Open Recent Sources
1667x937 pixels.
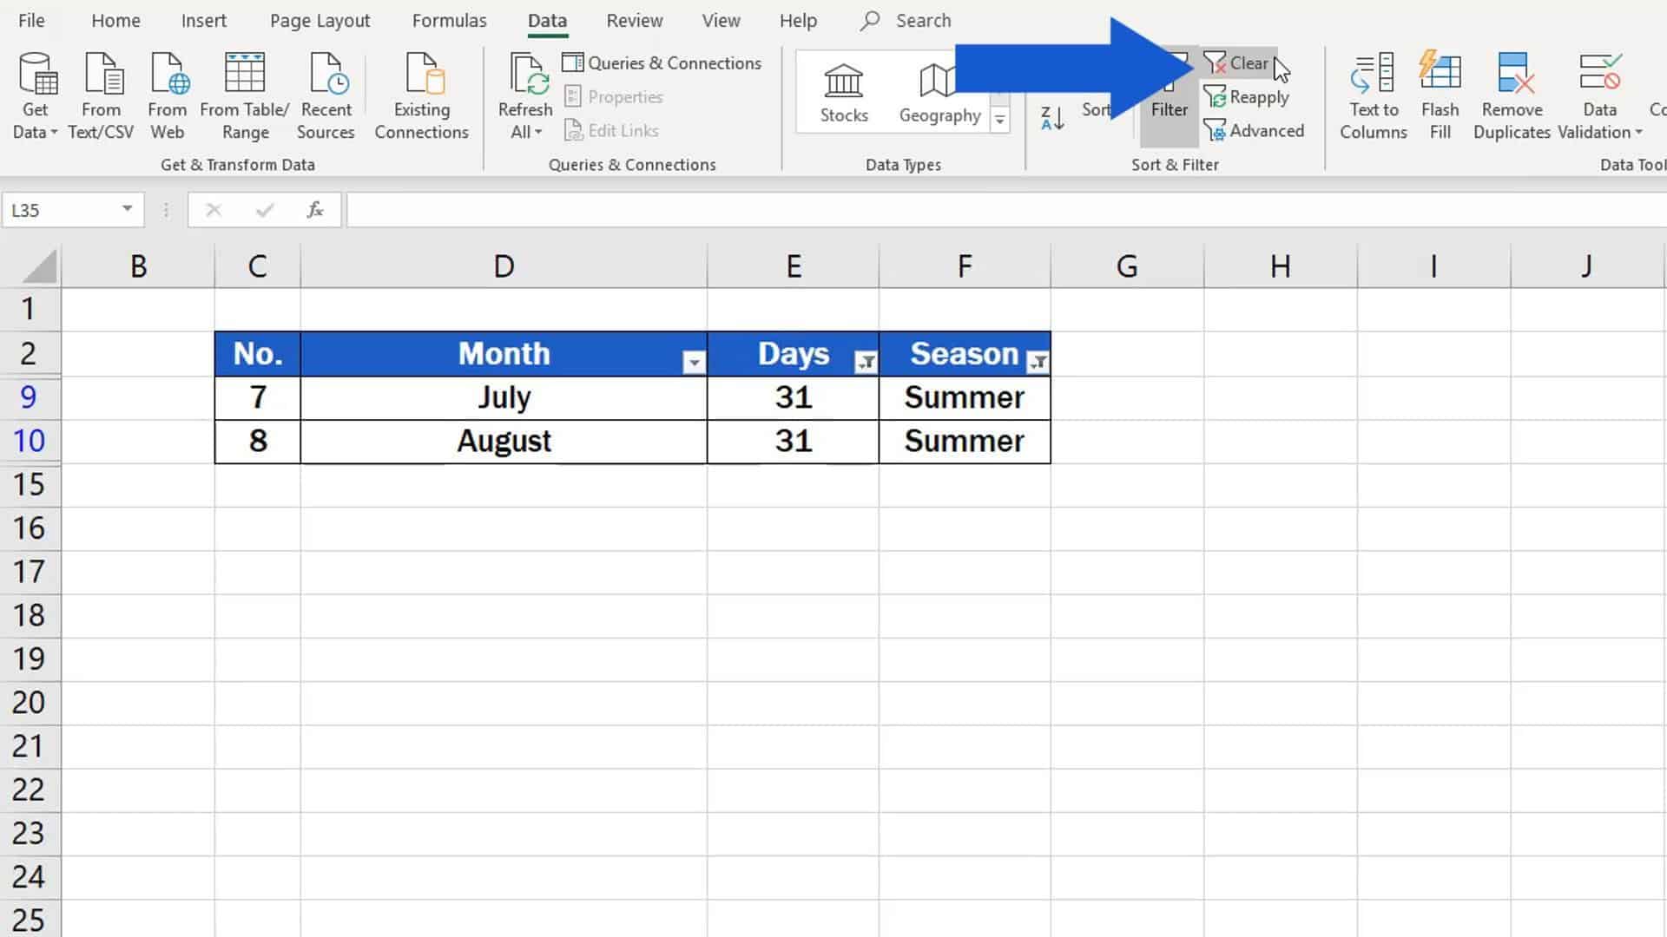pos(326,95)
